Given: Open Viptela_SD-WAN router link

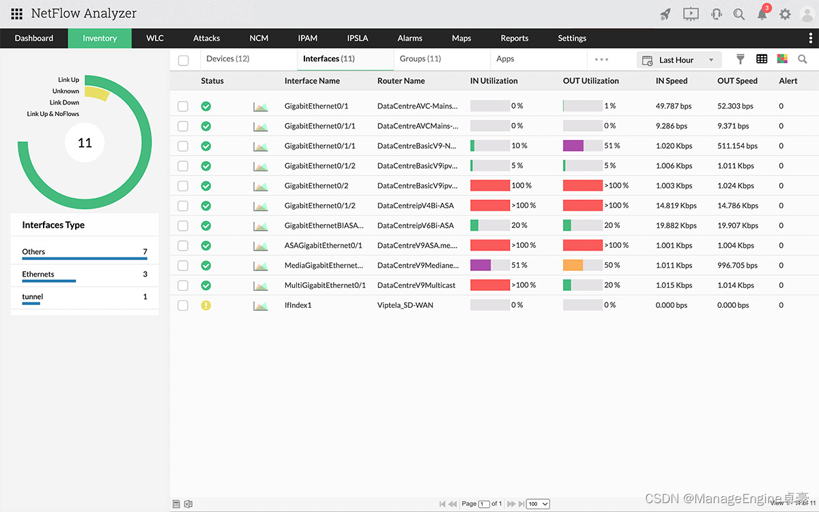Looking at the screenshot, I should click(405, 305).
